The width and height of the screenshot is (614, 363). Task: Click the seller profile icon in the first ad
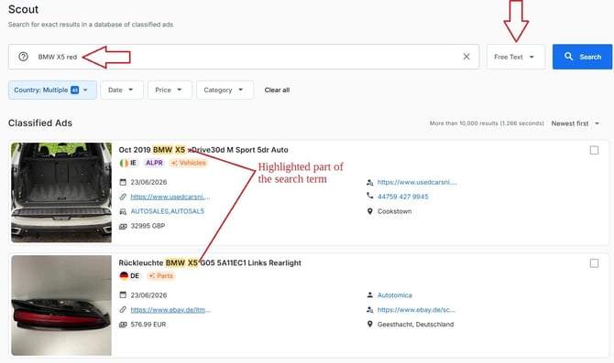(x=369, y=182)
